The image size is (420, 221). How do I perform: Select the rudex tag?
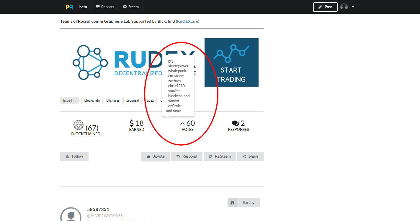coord(150,100)
